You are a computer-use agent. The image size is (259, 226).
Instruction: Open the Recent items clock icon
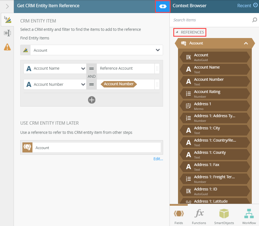pyautogui.click(x=255, y=5)
